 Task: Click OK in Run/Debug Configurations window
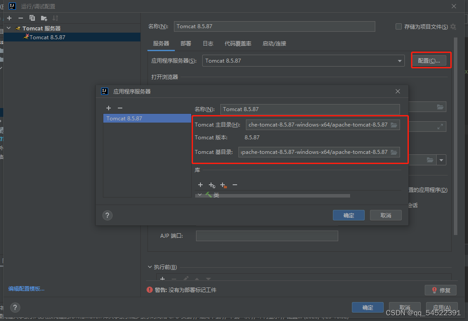(368, 307)
